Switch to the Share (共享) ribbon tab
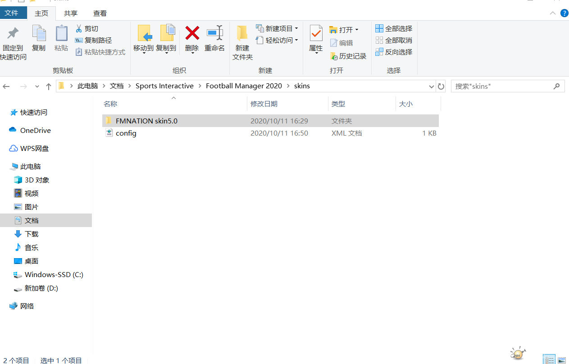Viewport: 569px width, 364px height. (70, 14)
